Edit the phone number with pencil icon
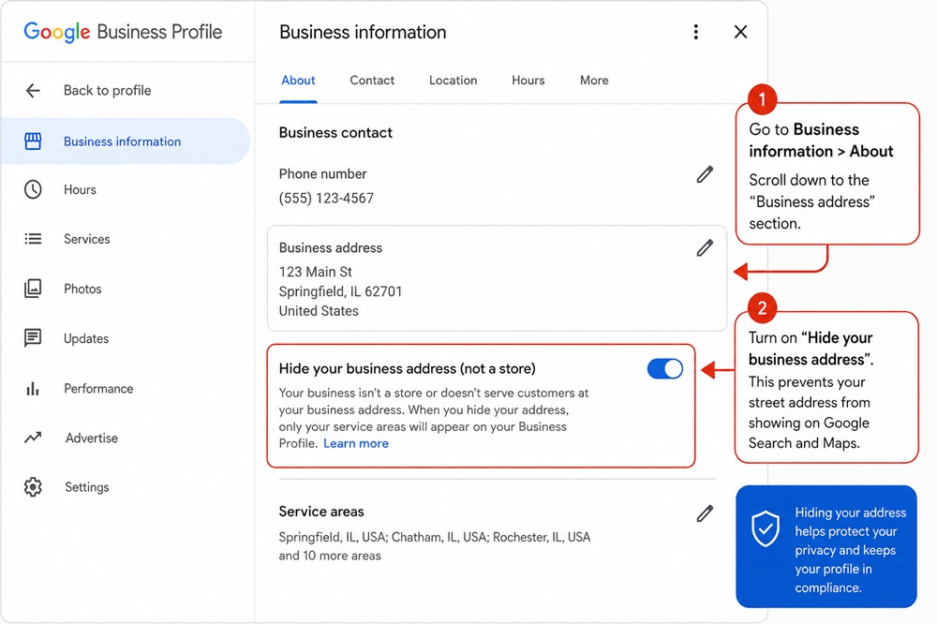The width and height of the screenshot is (937, 624). point(706,174)
